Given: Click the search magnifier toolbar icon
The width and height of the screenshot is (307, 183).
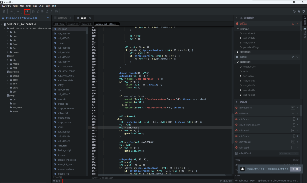Looking at the screenshot, I should pyautogui.click(x=27, y=11).
